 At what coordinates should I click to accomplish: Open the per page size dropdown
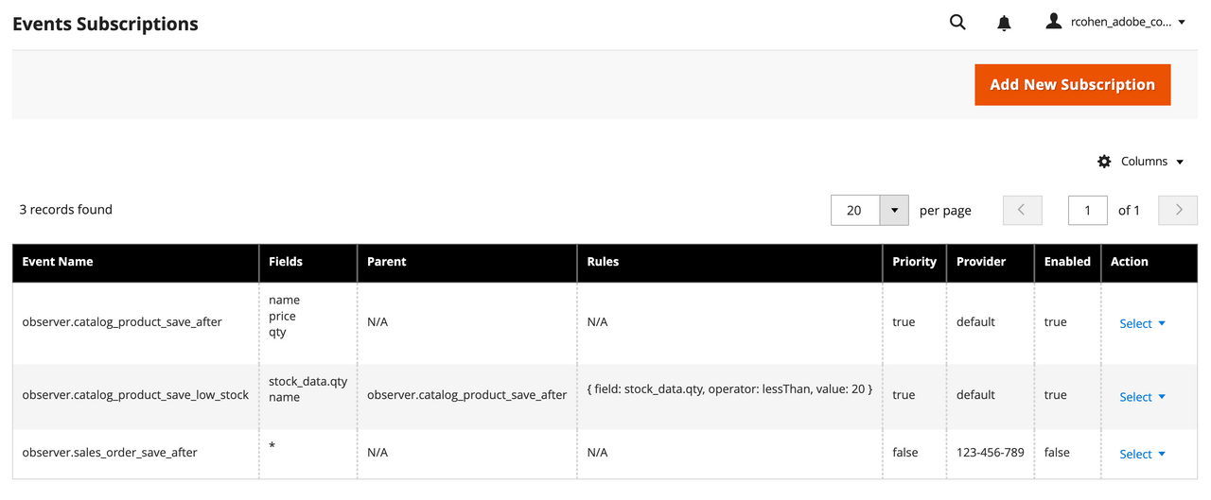click(x=894, y=210)
